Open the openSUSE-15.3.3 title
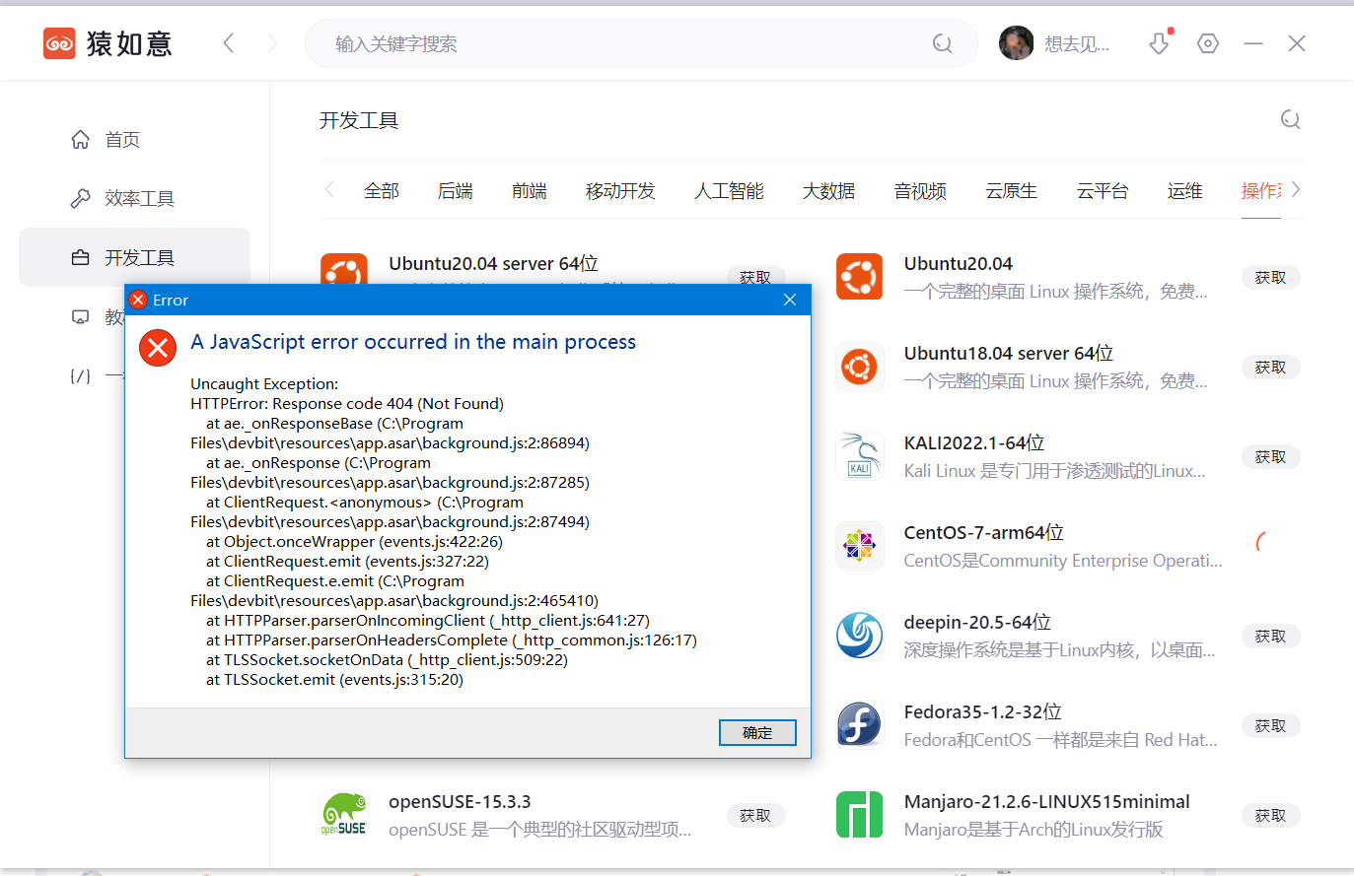This screenshot has width=1354, height=876. pos(460,802)
